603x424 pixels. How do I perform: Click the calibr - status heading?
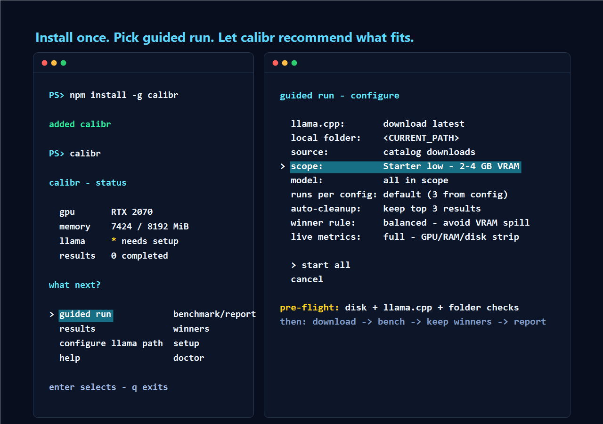click(x=88, y=183)
